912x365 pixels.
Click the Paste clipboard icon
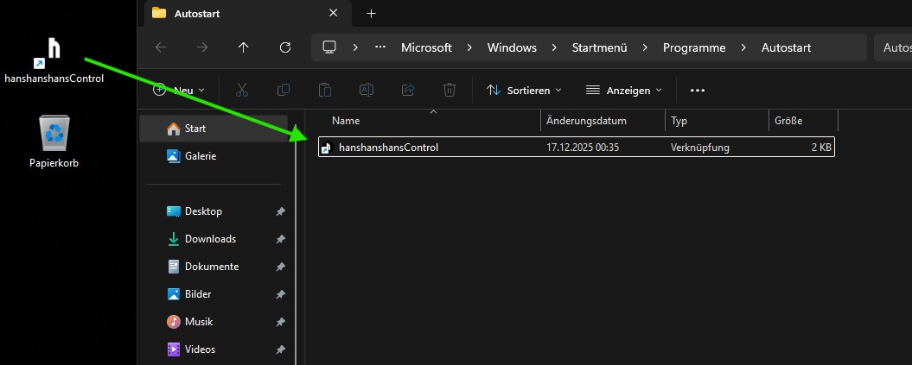pos(324,90)
